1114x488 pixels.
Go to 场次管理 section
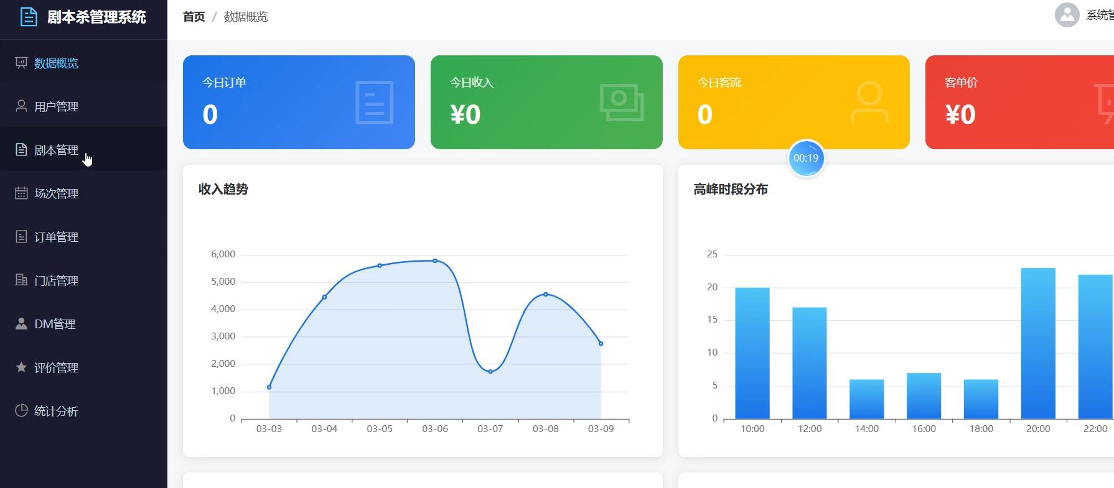point(83,193)
